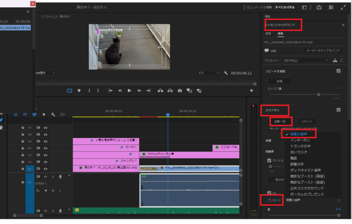Click the Quick Export share icon
Image resolution: width=352 pixels, height=224 pixels.
point(319,7)
